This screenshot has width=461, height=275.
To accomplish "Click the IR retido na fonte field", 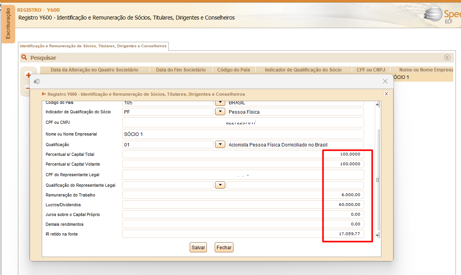I will pos(243,234).
